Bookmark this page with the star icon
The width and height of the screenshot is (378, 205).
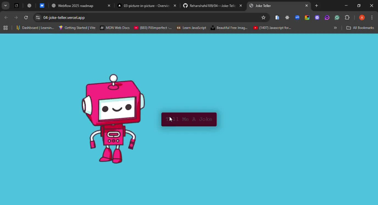[263, 17]
